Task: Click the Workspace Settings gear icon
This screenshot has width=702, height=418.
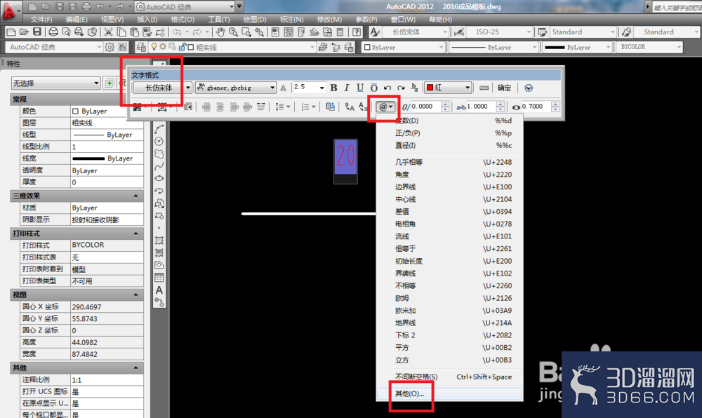Action: point(110,47)
